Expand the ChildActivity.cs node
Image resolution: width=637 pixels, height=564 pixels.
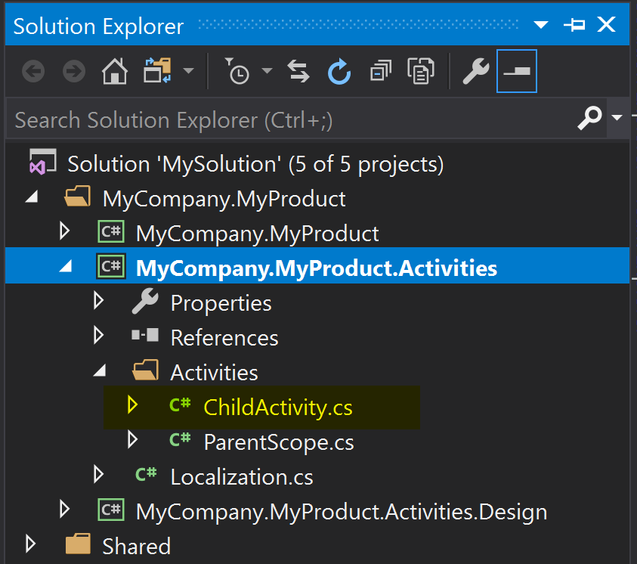click(x=133, y=406)
